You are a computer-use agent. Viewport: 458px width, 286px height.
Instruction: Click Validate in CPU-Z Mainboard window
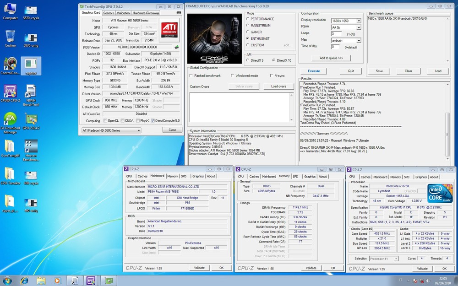point(199,268)
